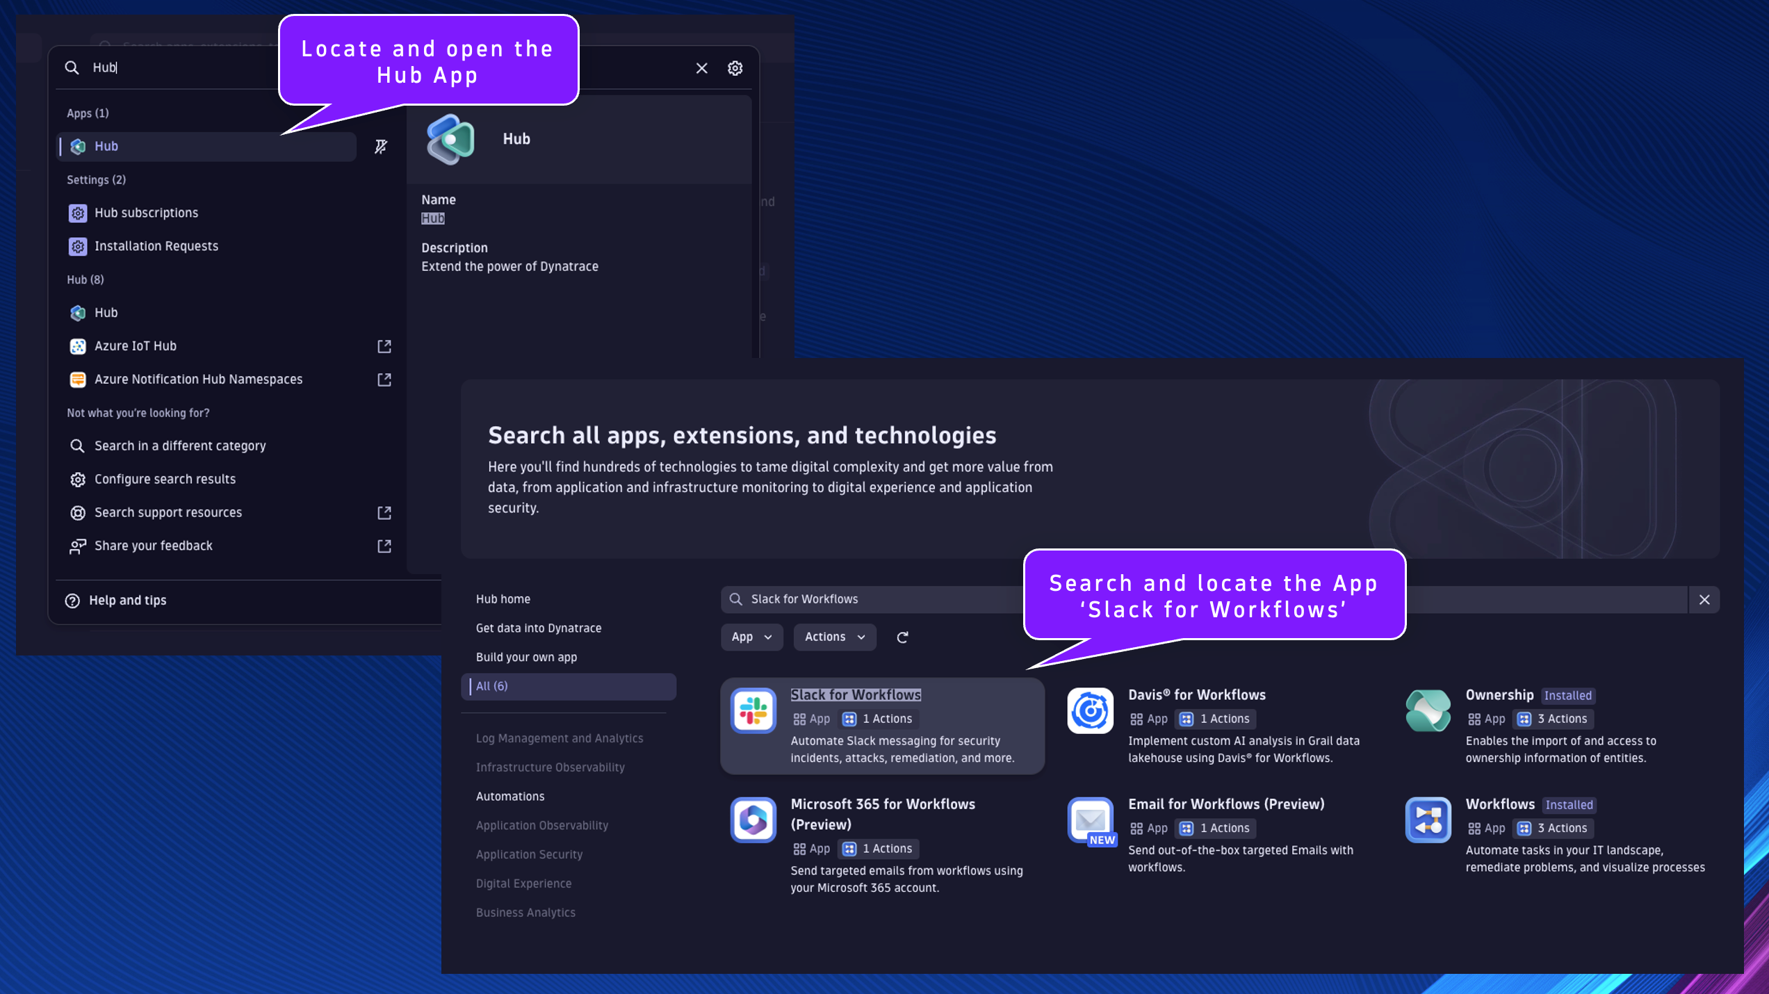1769x994 pixels.
Task: Click the large Hub logo in preview pane
Action: 451,139
